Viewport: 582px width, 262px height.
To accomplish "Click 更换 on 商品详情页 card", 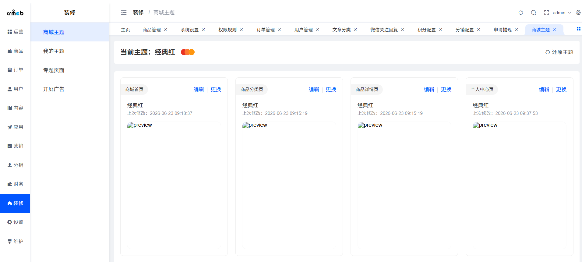I will (x=446, y=89).
